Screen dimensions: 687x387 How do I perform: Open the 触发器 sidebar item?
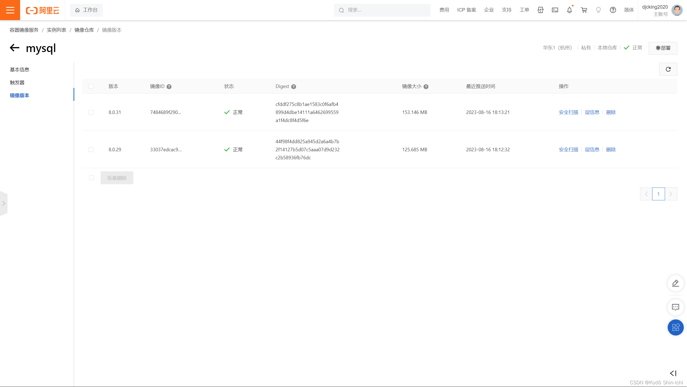[17, 83]
